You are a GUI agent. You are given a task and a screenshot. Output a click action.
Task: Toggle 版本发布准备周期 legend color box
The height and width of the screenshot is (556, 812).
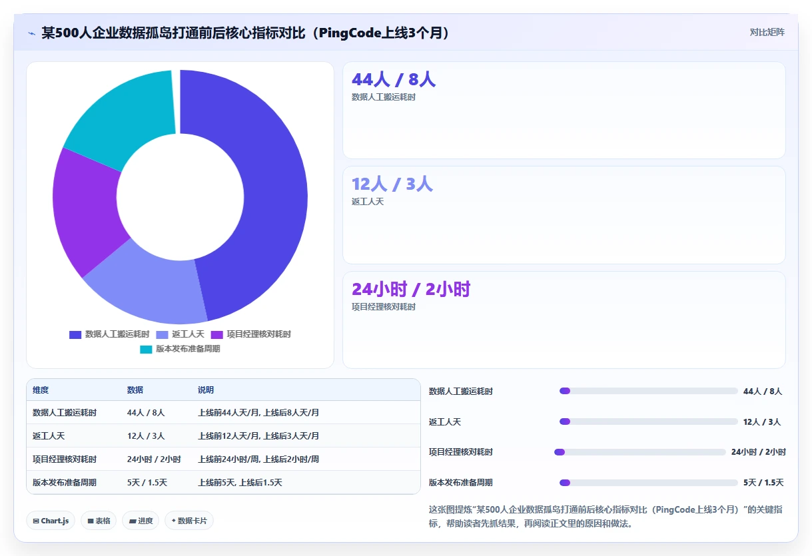pyautogui.click(x=146, y=349)
